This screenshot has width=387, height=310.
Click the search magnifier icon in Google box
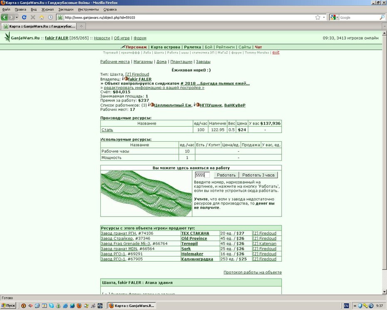(x=382, y=17)
